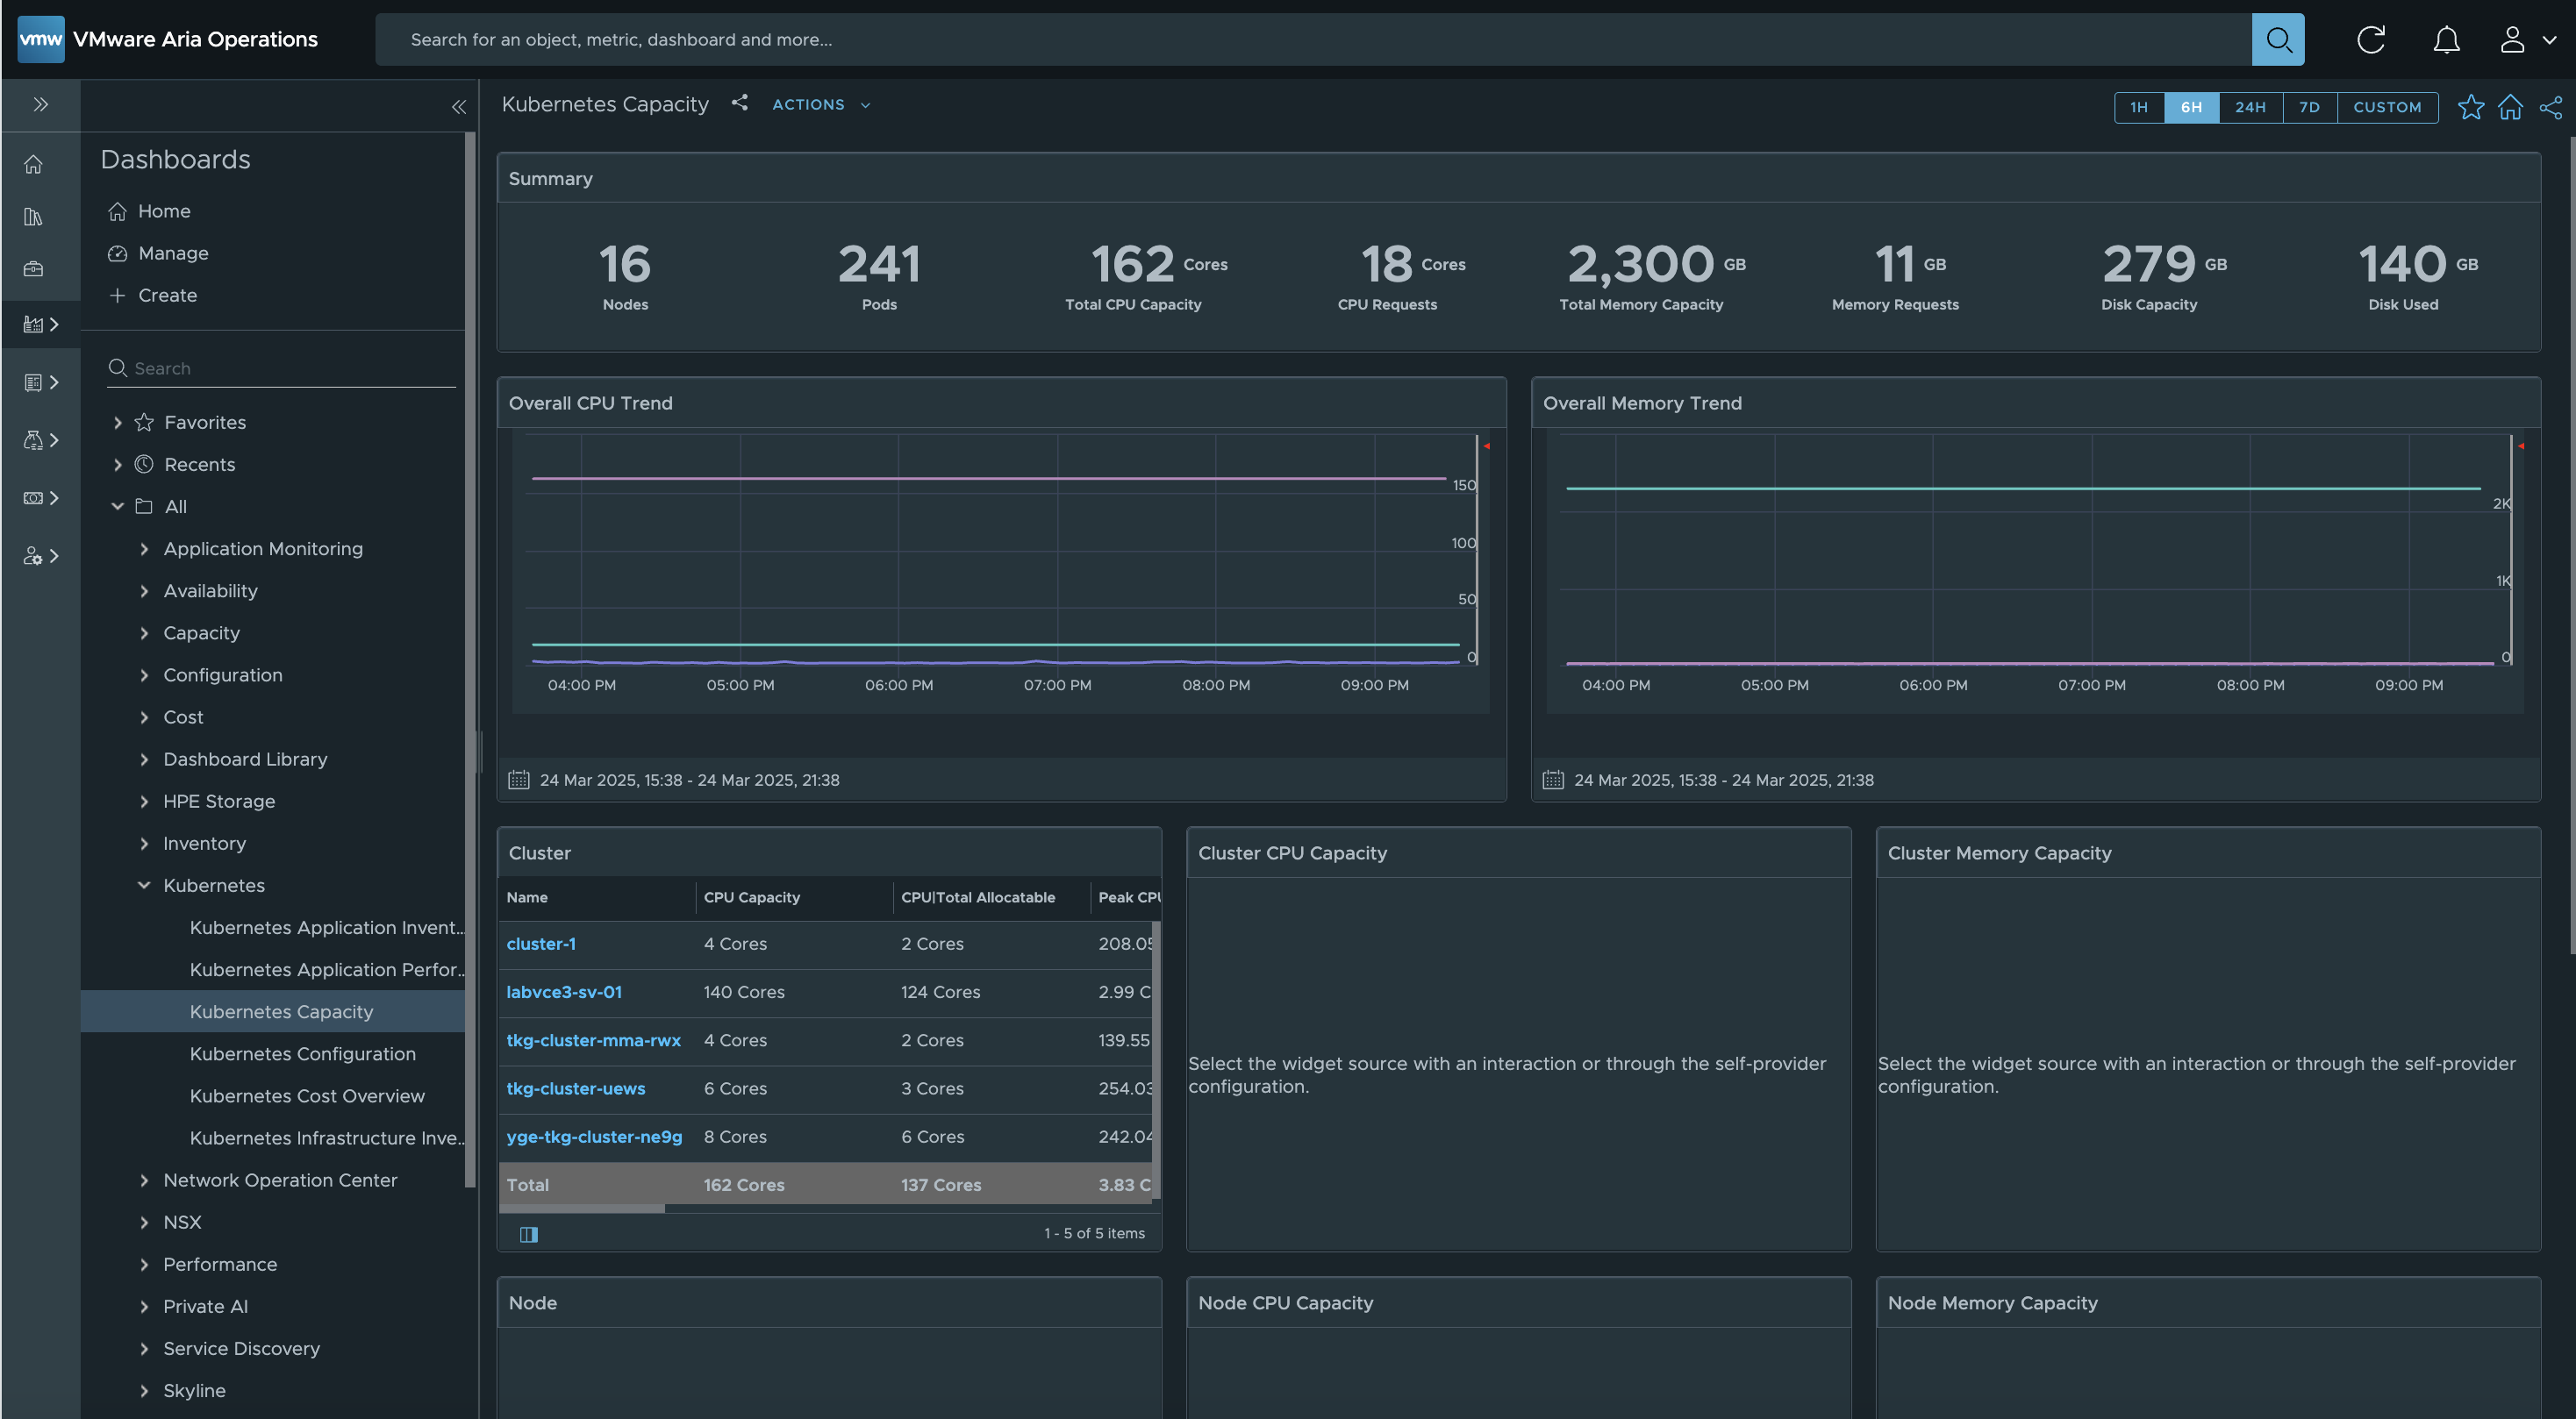This screenshot has height=1419, width=2576.
Task: Collapse the Dashboards side panel
Action: coord(459,107)
